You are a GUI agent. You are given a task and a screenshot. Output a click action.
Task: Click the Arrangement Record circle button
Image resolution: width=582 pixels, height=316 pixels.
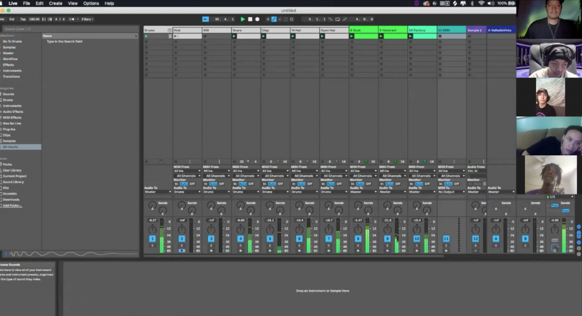[x=257, y=19]
